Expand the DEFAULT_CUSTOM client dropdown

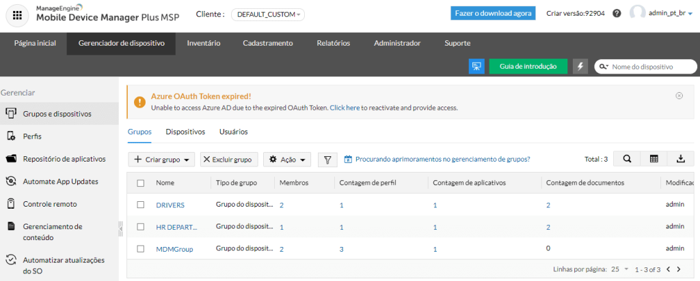(269, 14)
